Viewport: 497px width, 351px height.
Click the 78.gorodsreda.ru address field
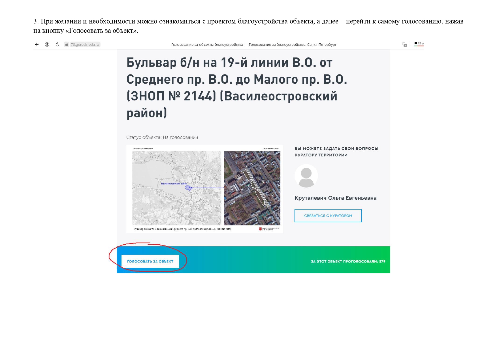click(x=85, y=44)
